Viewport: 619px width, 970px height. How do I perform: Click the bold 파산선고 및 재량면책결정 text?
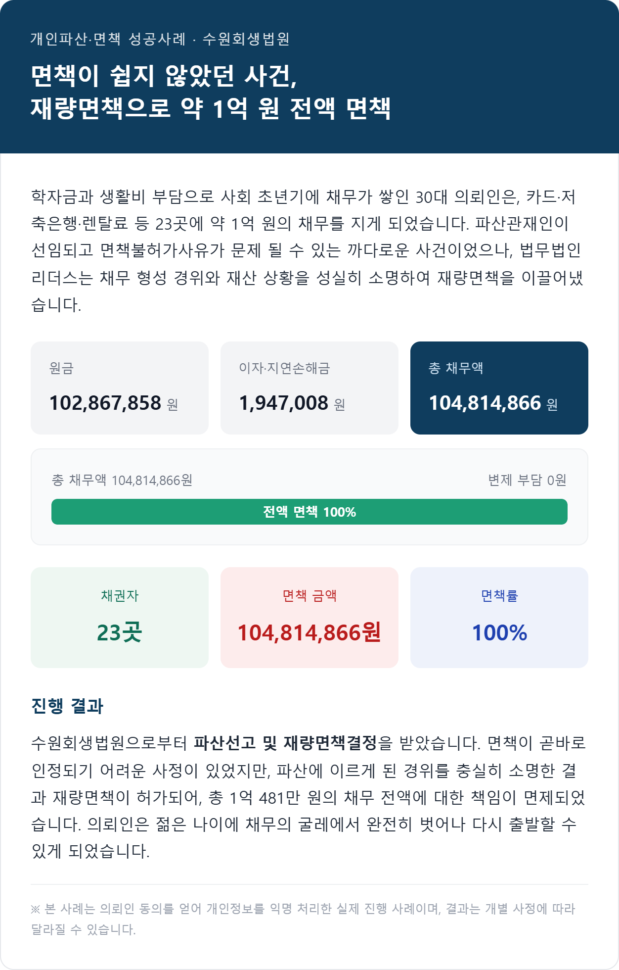286,743
